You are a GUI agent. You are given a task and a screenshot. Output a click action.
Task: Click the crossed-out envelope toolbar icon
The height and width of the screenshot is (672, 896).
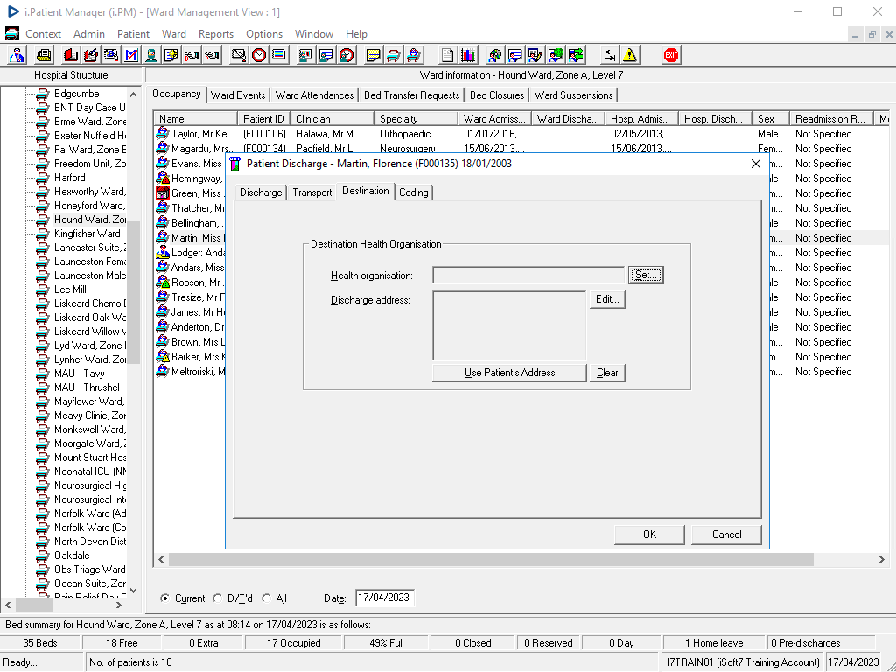point(239,55)
